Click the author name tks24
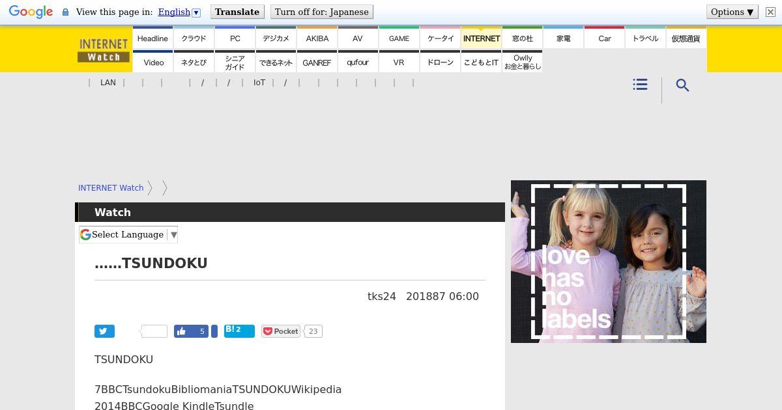The height and width of the screenshot is (410, 782). coord(382,296)
